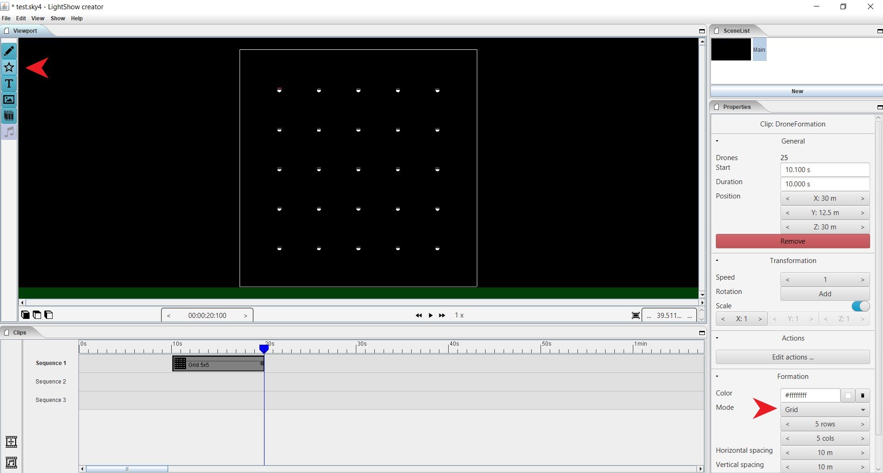Step timecode forward with right arrow

point(246,316)
